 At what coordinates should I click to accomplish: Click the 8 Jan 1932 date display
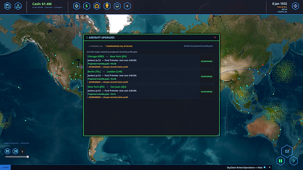(279, 4)
